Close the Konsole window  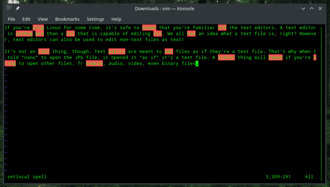(x=321, y=8)
